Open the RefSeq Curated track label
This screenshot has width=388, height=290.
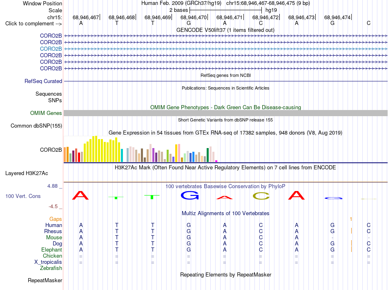pyautogui.click(x=43, y=81)
